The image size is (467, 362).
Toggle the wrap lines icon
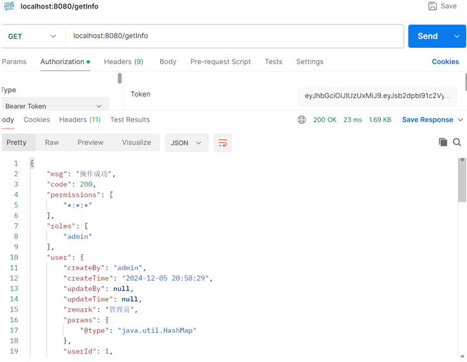[222, 143]
